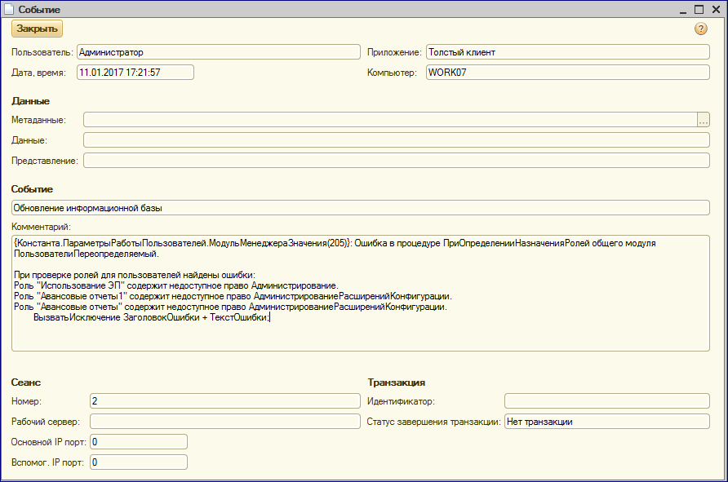Viewport: 728px width, 482px height.
Task: Click the empty Данные field
Action: (396, 140)
